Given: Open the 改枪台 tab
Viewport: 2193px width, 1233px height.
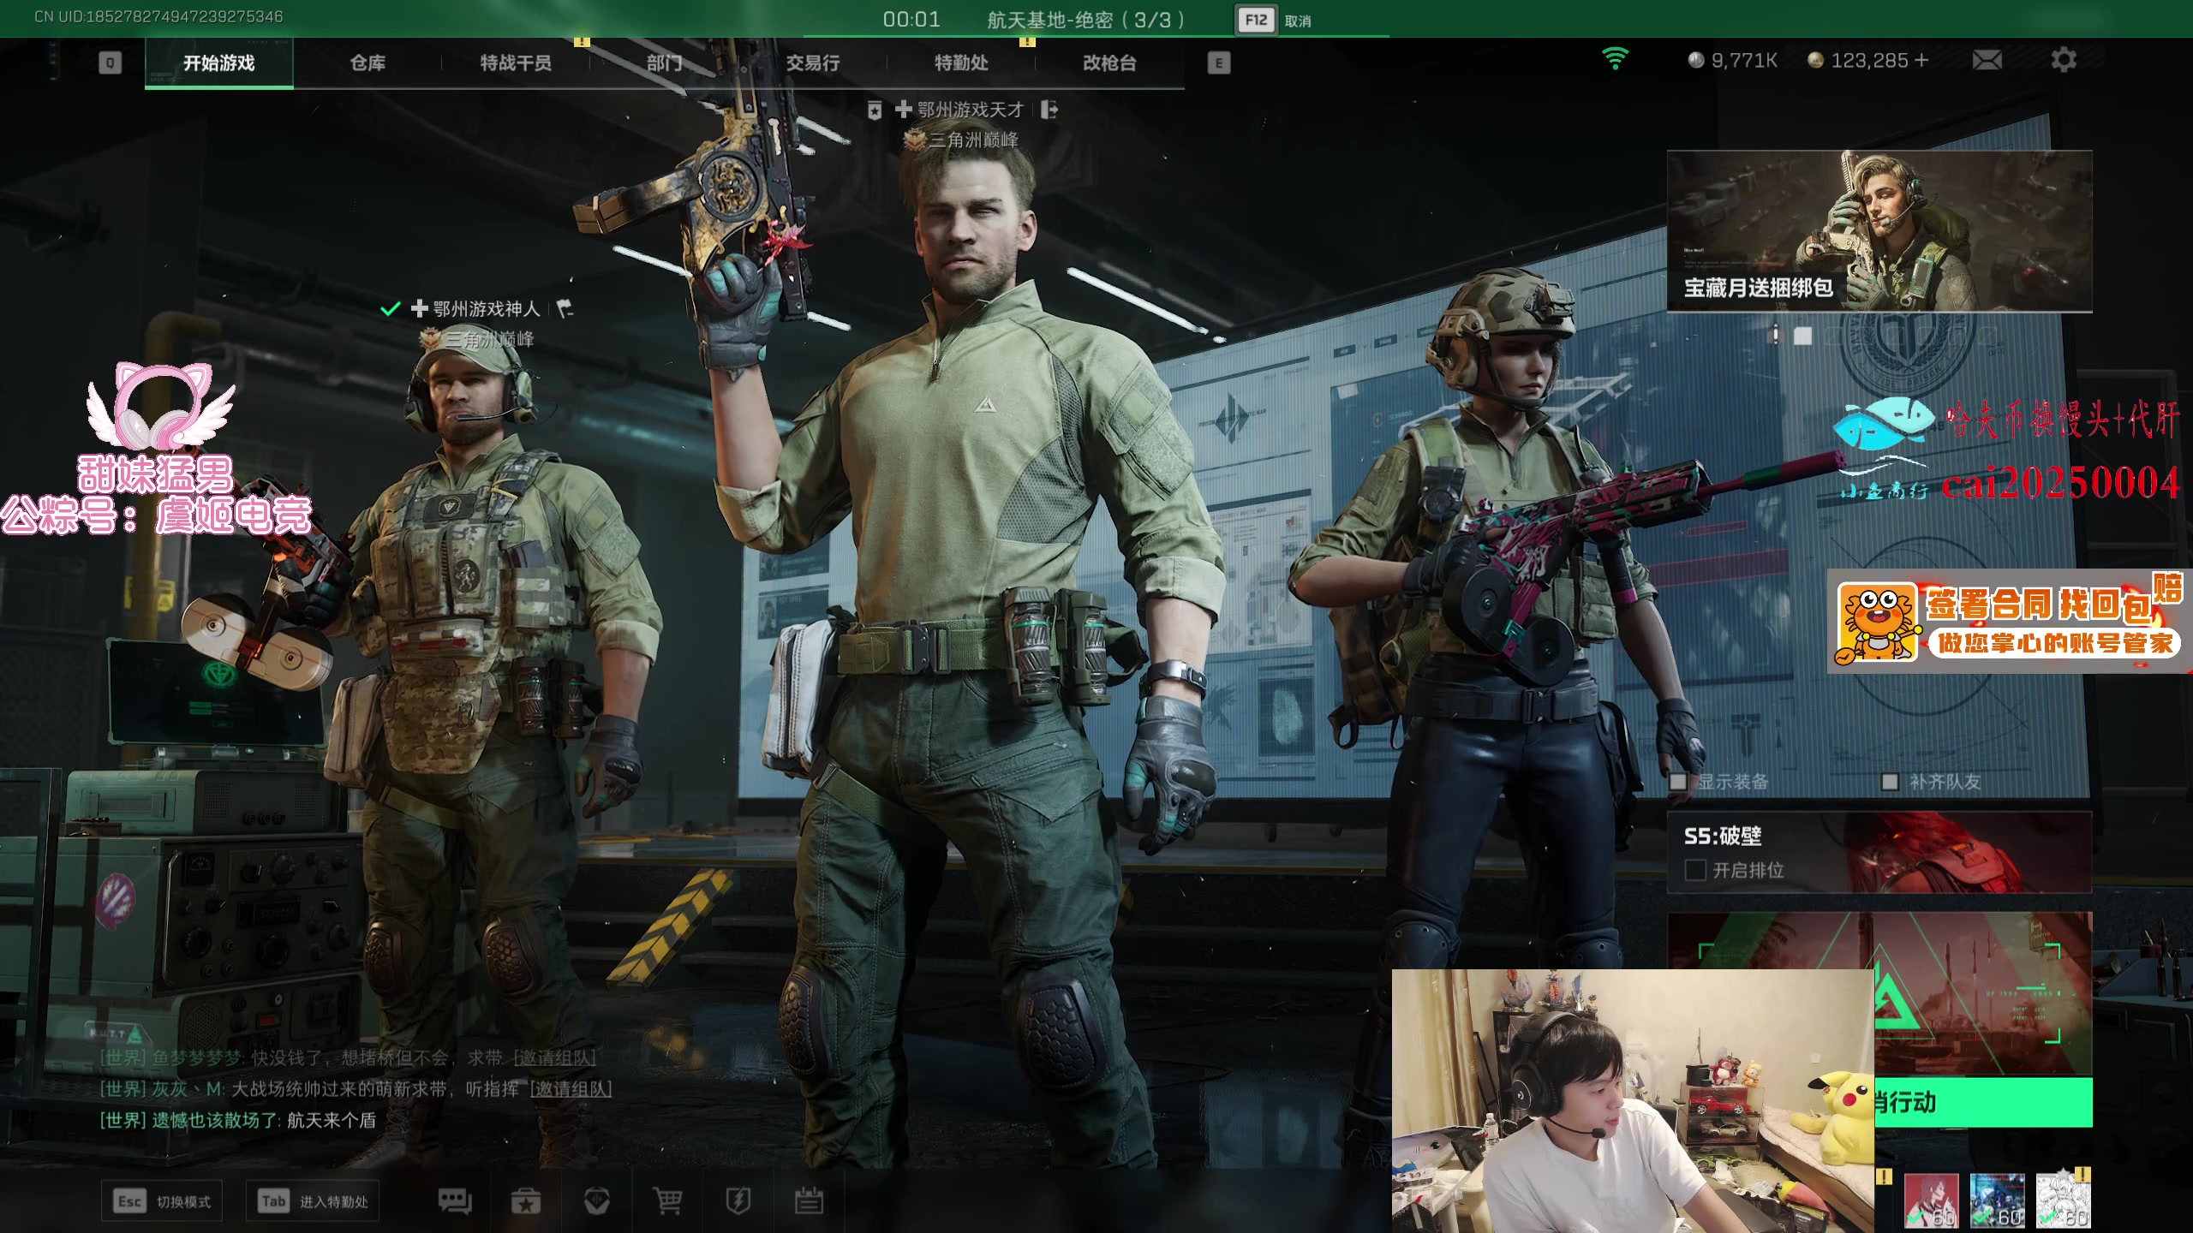Looking at the screenshot, I should (1109, 63).
